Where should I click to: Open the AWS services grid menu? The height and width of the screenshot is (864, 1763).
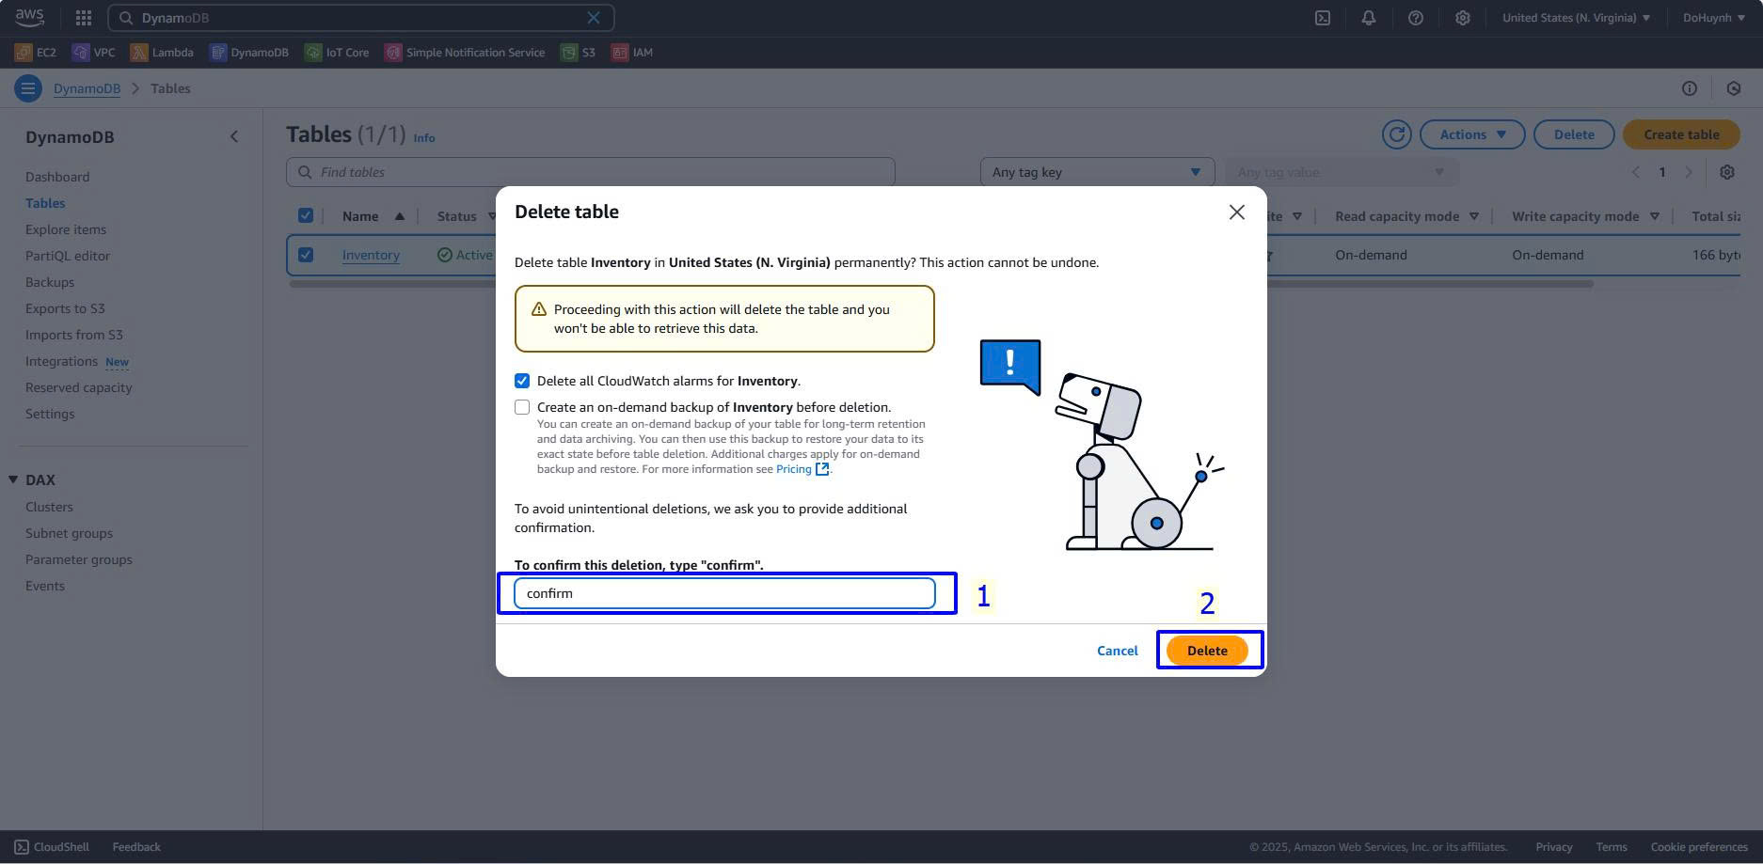pos(84,18)
